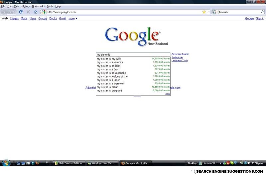Click the URL address field
Viewport: 266px width, 175px height.
[124, 12]
